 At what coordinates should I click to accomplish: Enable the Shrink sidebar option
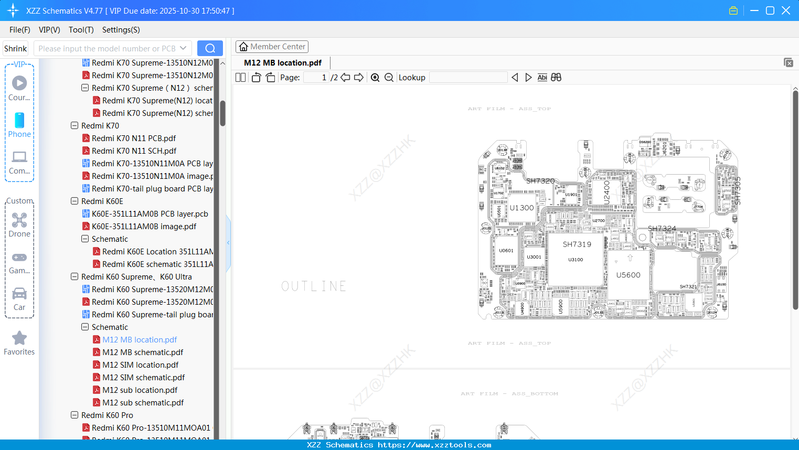click(15, 48)
